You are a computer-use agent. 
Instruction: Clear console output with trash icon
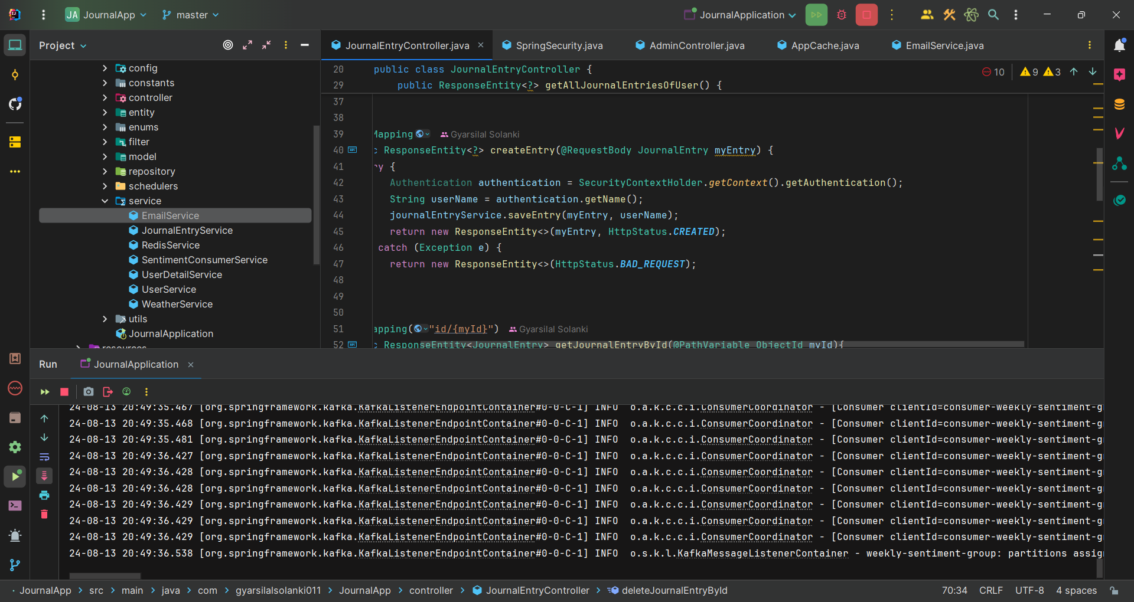44,515
